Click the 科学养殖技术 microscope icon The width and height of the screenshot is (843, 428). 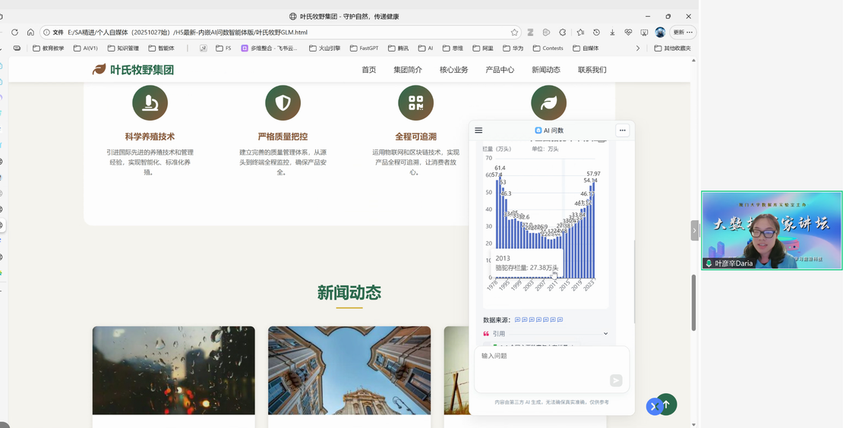(x=150, y=102)
